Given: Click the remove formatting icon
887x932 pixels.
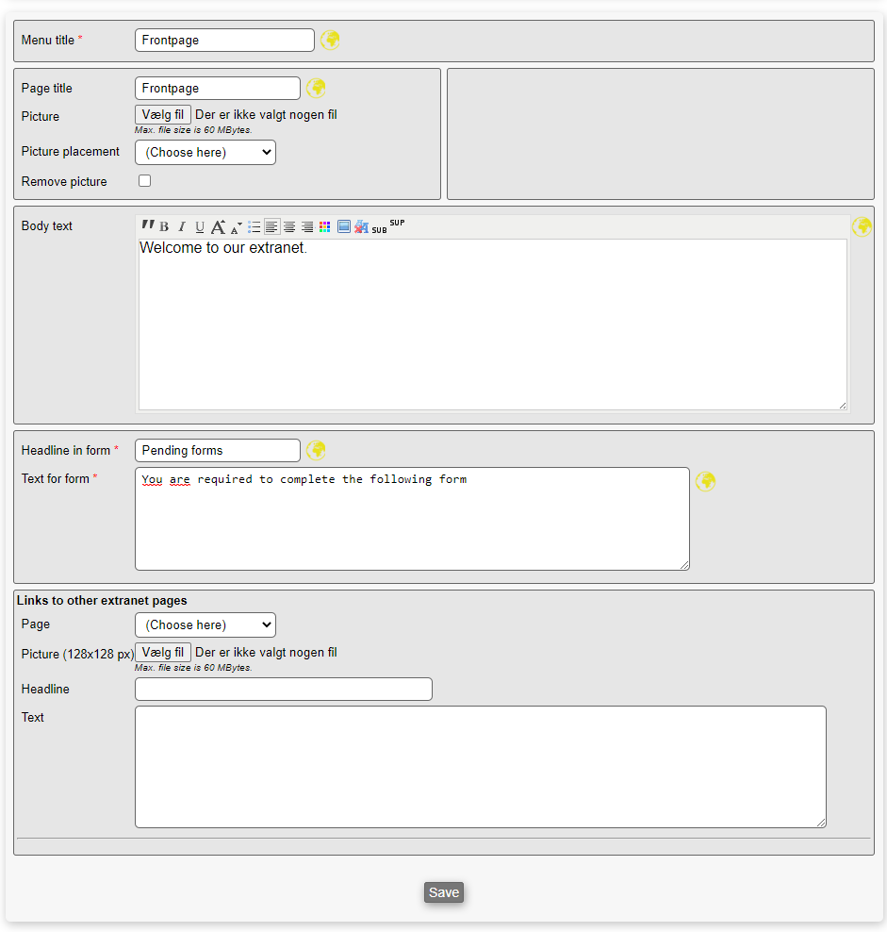Looking at the screenshot, I should [361, 227].
